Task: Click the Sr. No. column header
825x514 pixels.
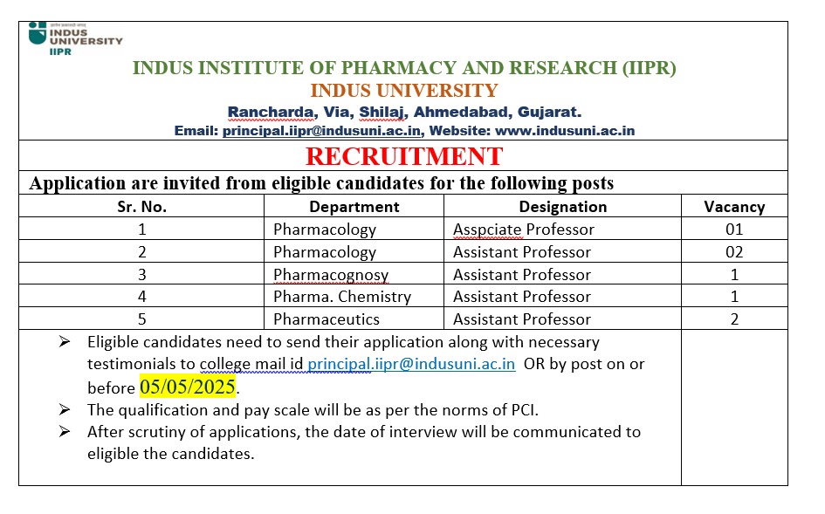Action: coord(142,207)
